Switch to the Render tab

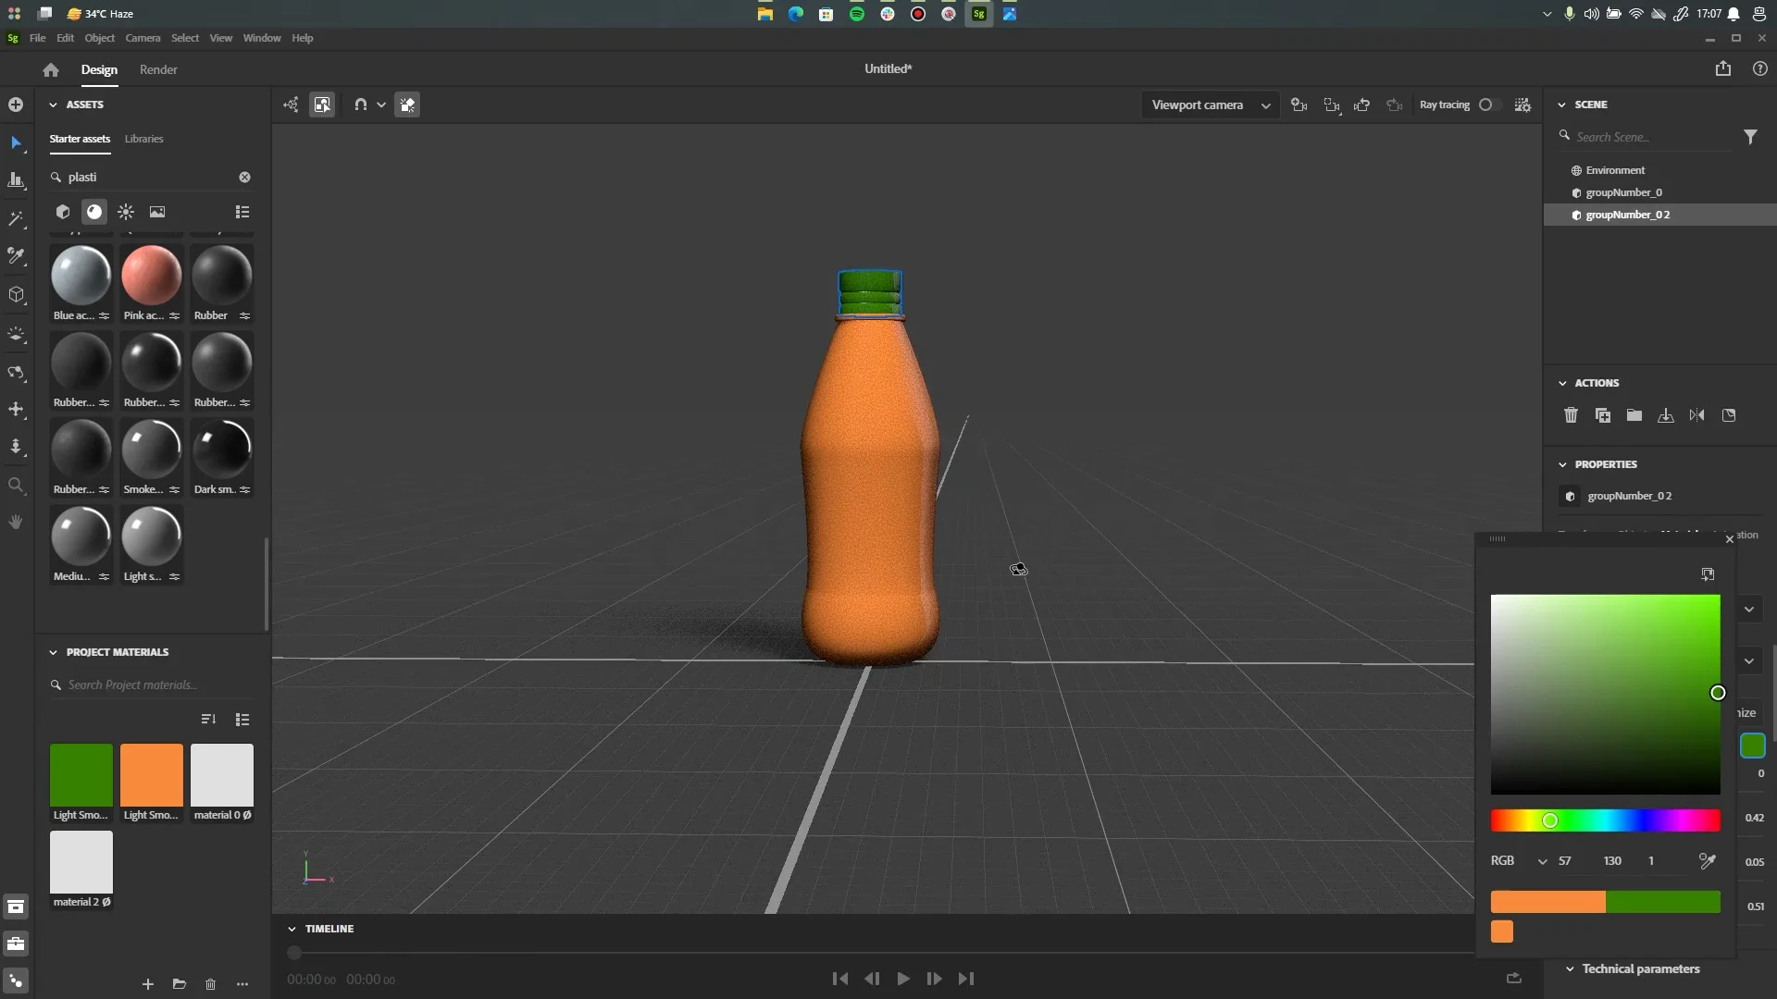click(158, 69)
